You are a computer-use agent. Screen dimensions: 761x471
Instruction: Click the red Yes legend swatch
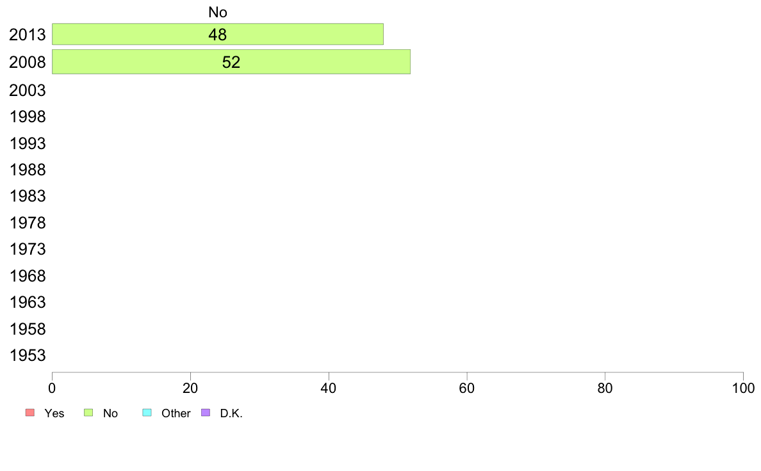[30, 412]
